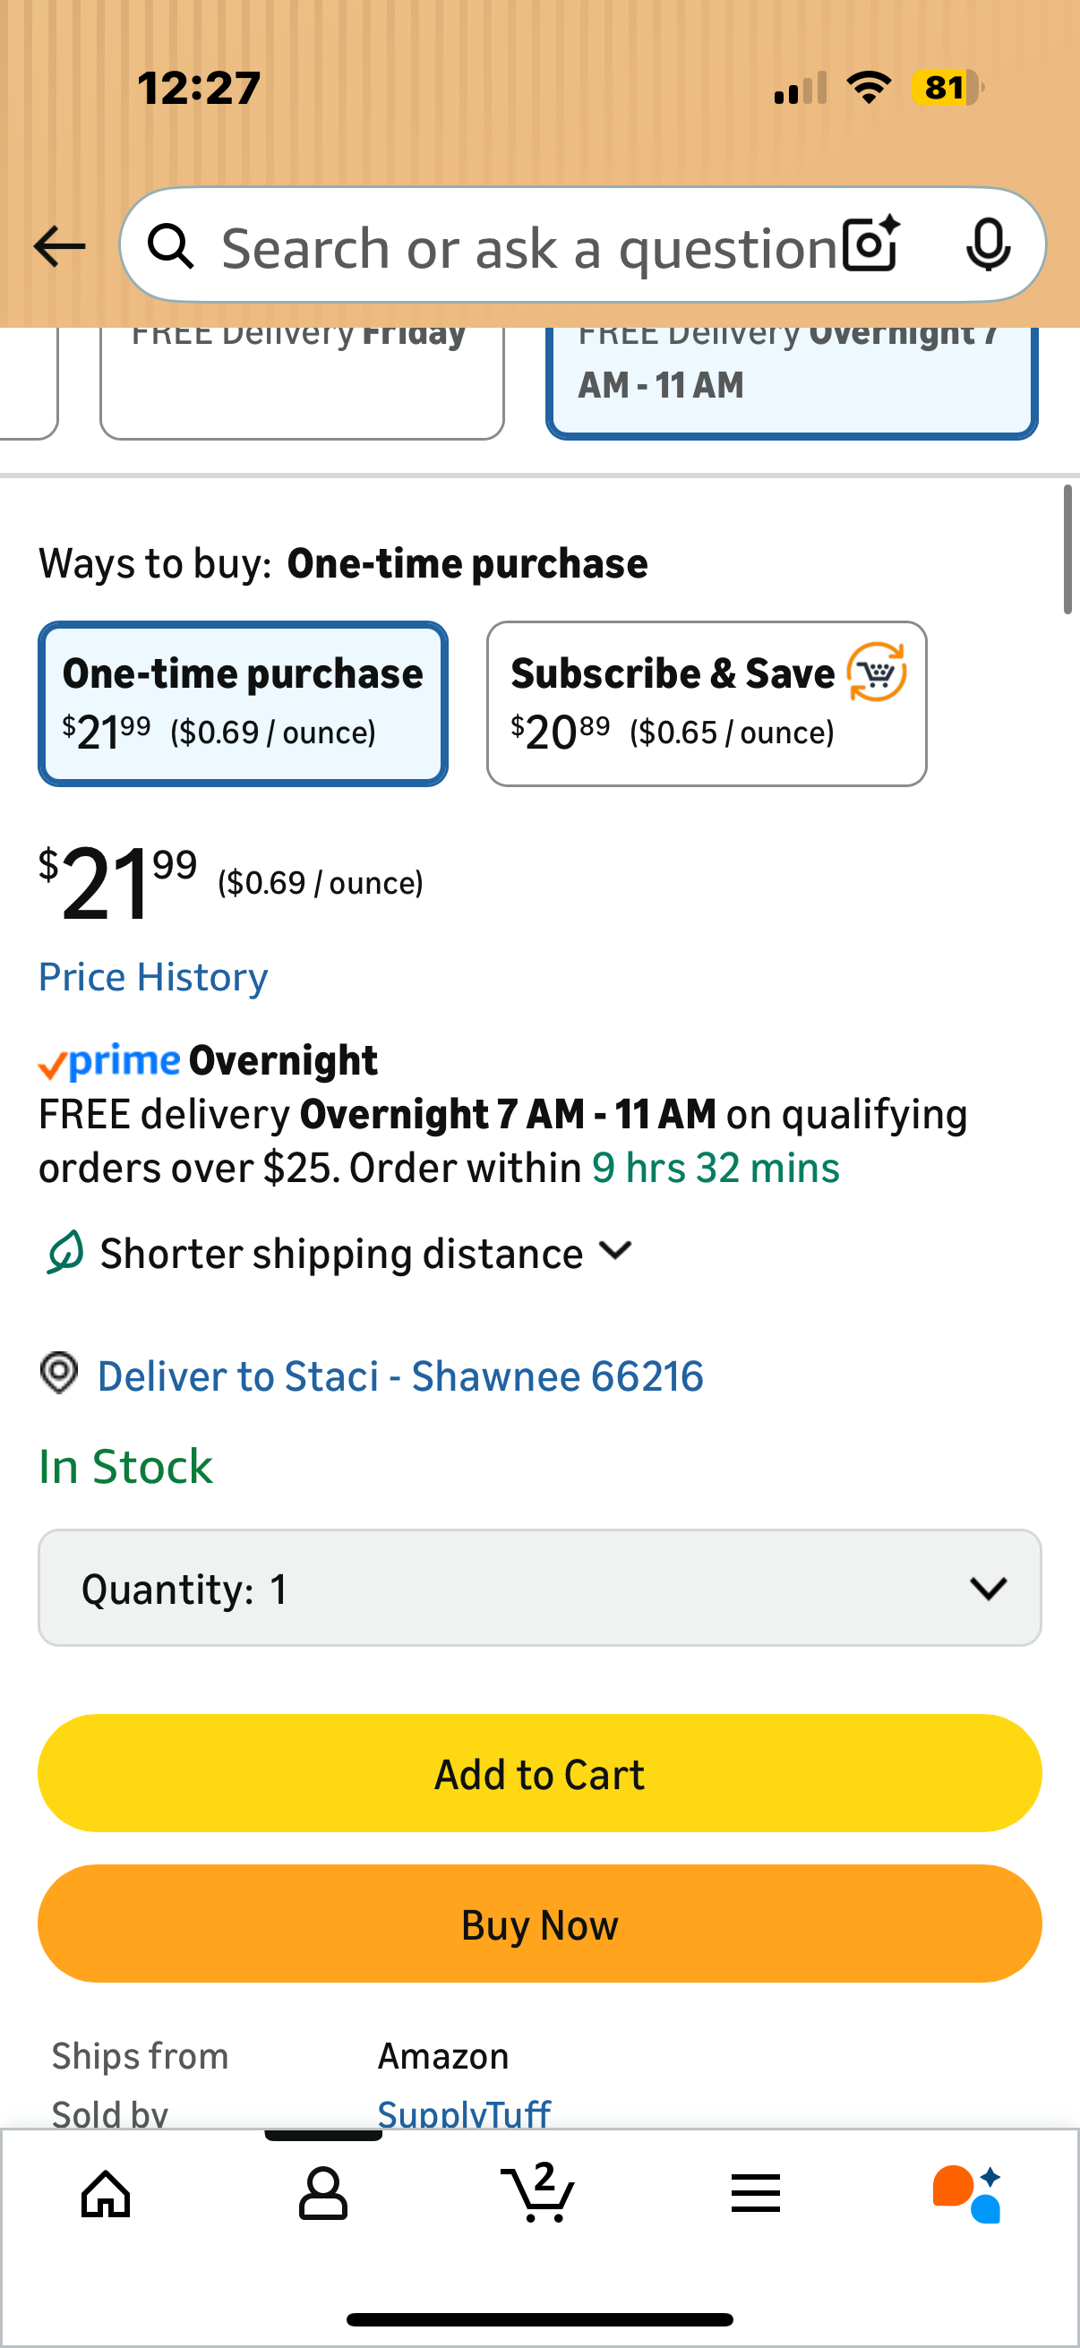Select the Subscribe & Save option
Viewport: 1080px width, 2348px height.
click(x=707, y=704)
